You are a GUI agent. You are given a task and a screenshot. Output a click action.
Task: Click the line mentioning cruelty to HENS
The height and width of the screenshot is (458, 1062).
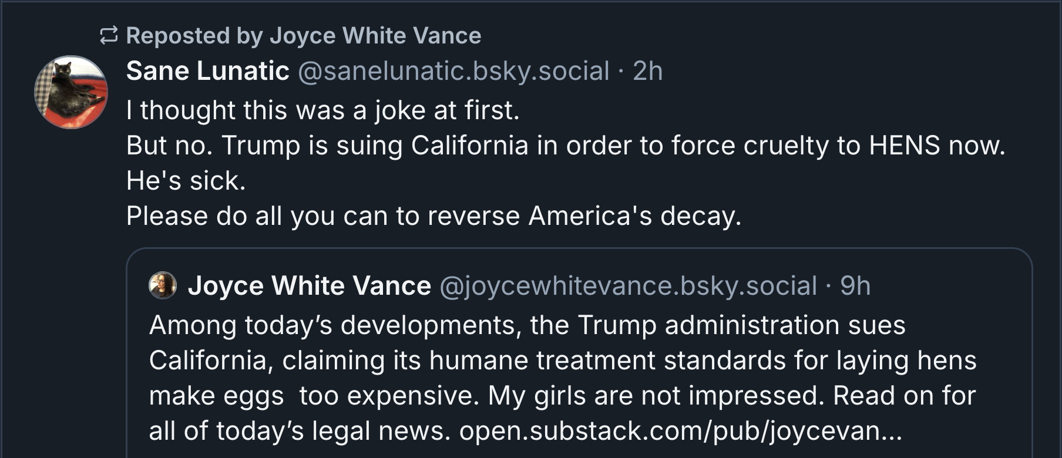click(x=565, y=146)
